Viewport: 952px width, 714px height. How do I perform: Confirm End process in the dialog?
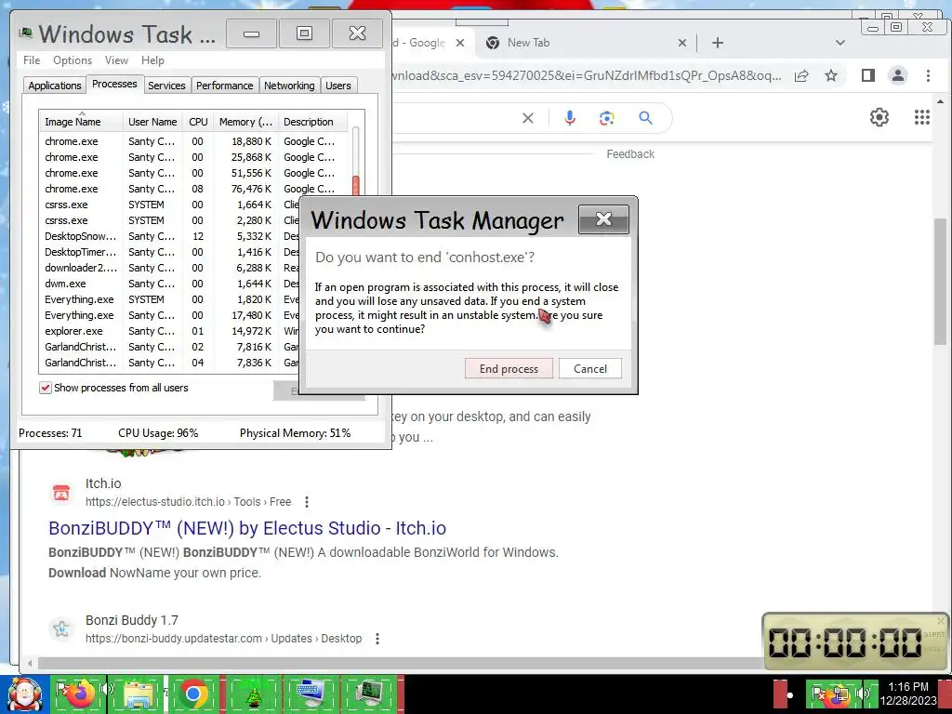click(509, 368)
